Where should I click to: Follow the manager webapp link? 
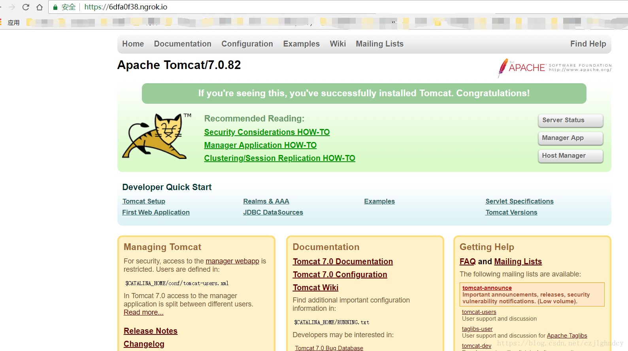[x=232, y=261]
